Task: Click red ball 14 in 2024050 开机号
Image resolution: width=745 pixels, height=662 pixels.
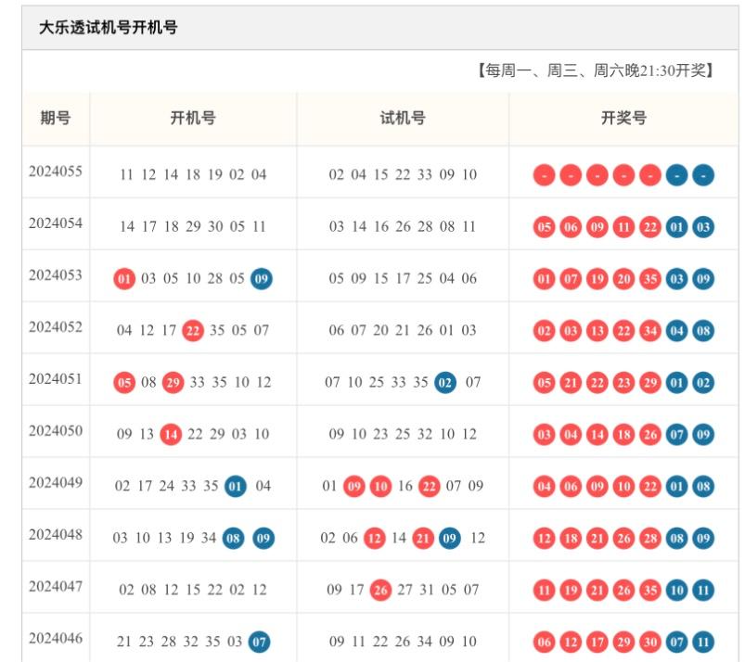Action: pos(171,435)
